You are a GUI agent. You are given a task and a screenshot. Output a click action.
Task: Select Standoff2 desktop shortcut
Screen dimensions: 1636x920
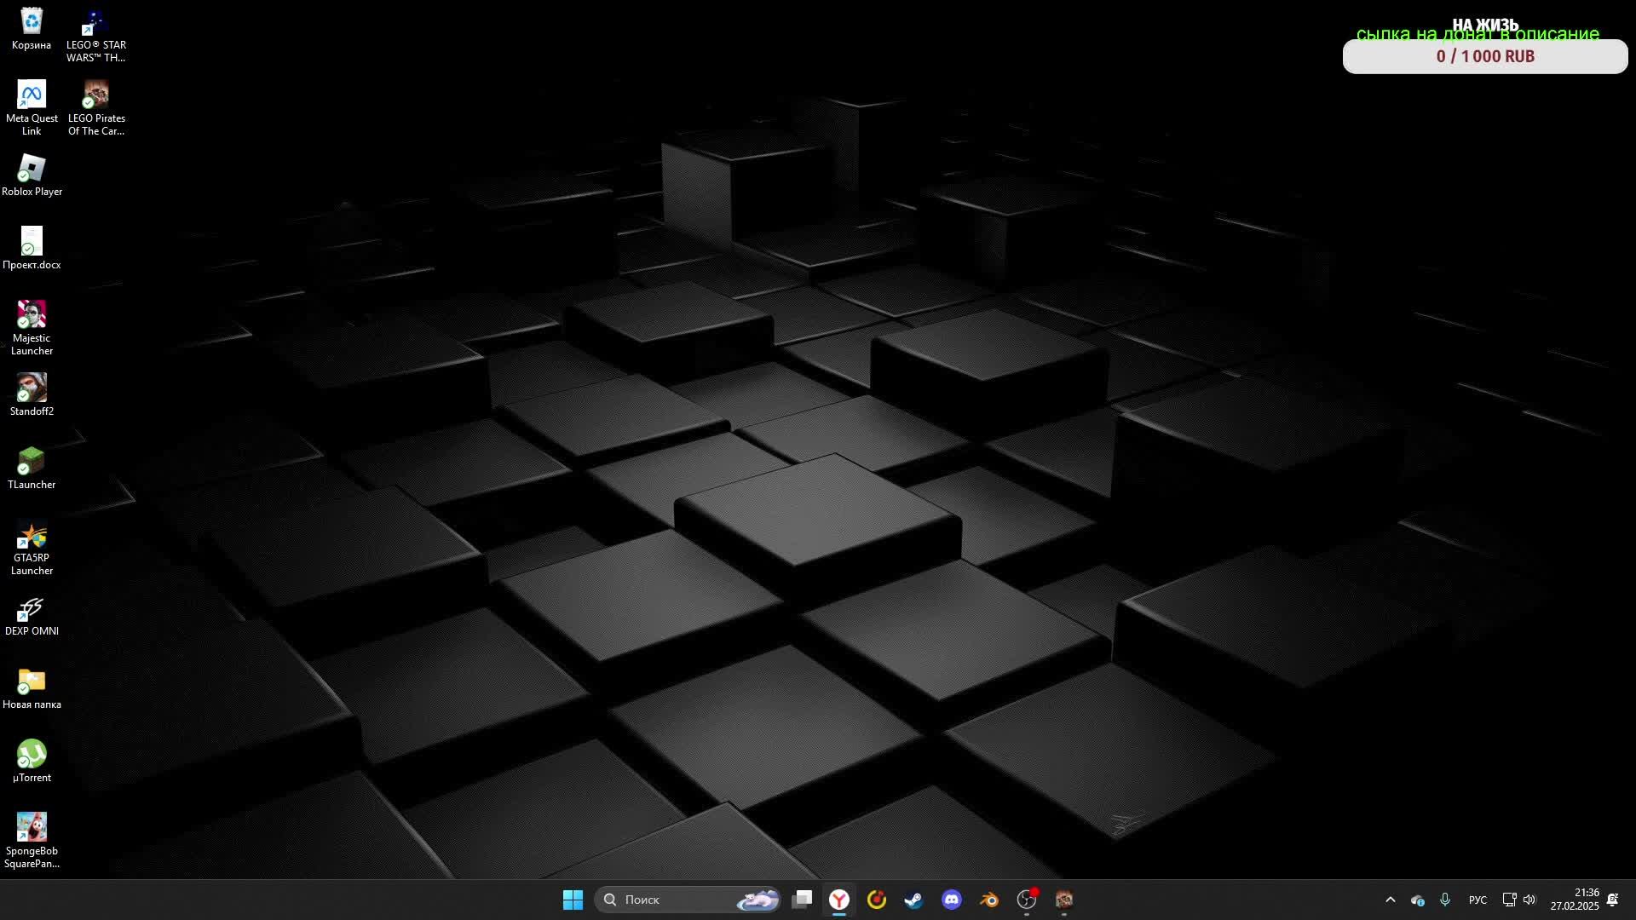[x=32, y=394]
